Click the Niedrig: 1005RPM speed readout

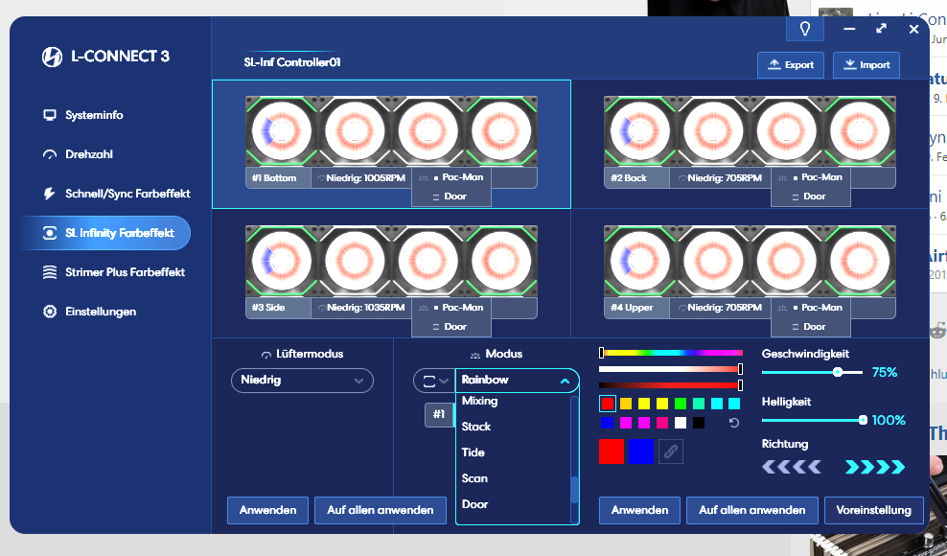361,178
